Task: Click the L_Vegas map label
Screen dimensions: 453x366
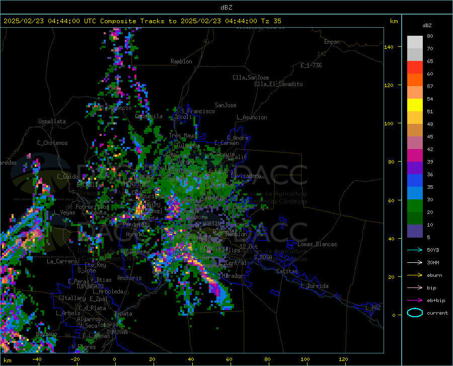Action: 64,212
